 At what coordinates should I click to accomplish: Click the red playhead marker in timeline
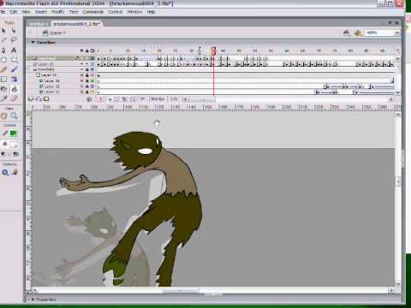coord(214,50)
